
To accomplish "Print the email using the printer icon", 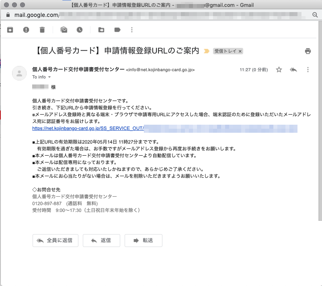I will [x=308, y=51].
